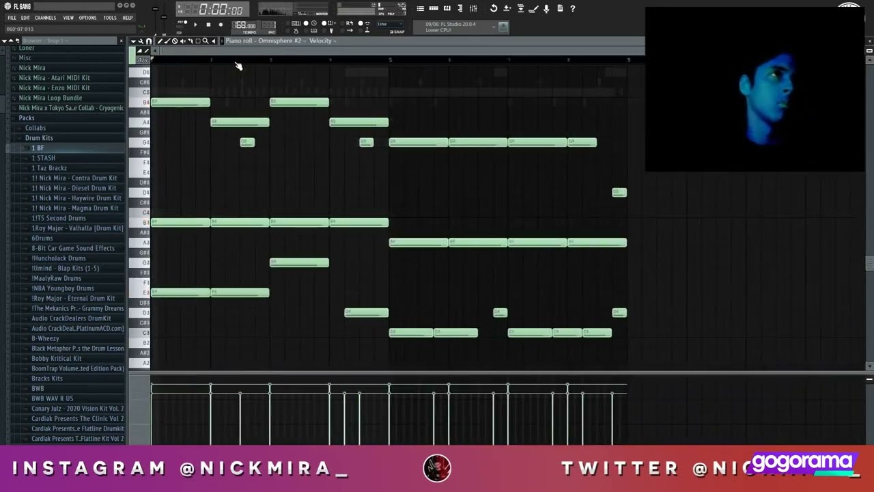Select the Mute tool in piano roll
Image resolution: width=874 pixels, height=492 pixels.
point(182,41)
